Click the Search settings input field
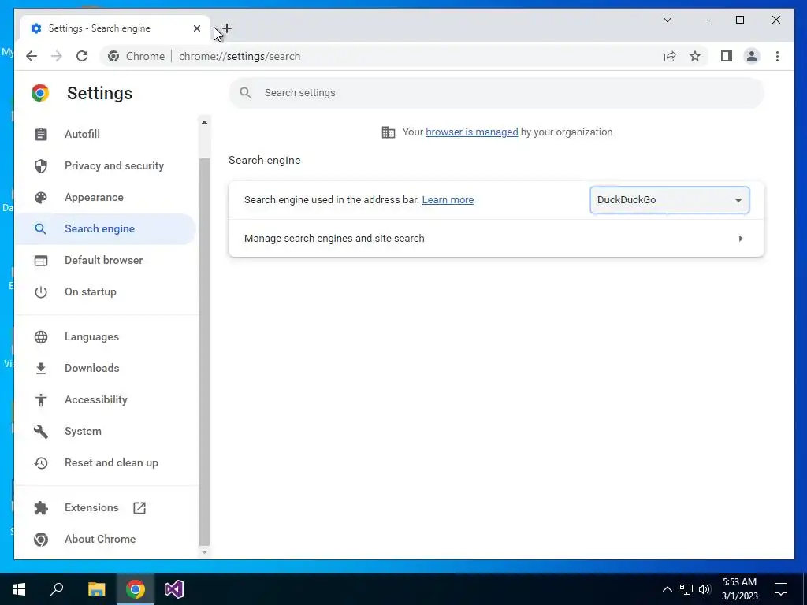 (496, 93)
